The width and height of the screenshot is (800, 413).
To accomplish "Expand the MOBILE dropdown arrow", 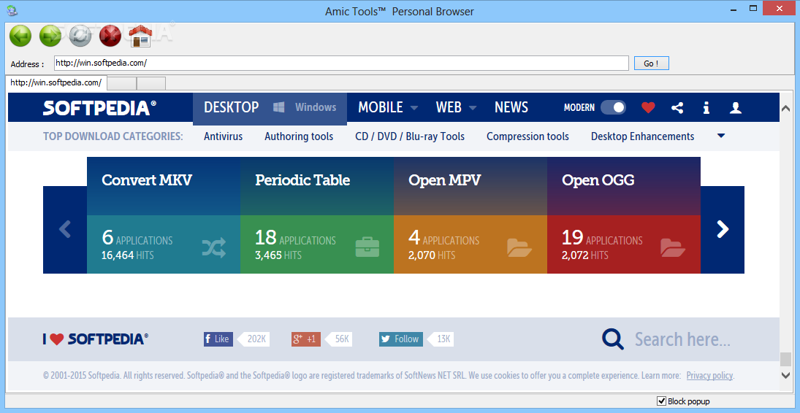I will [x=414, y=108].
